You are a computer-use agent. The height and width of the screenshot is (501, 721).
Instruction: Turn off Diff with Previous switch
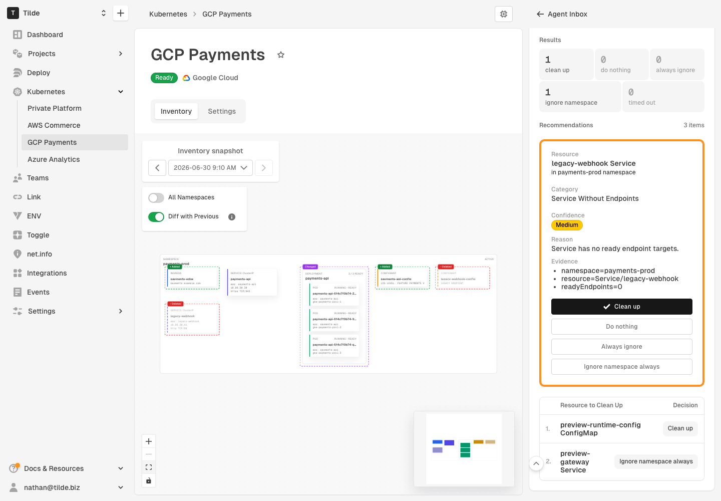click(x=156, y=217)
